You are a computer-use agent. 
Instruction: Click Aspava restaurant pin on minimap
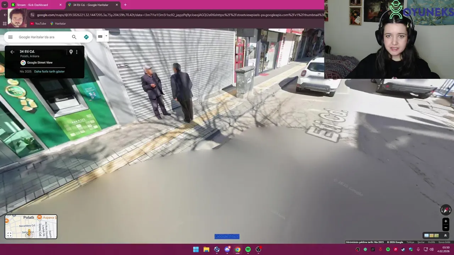[x=40, y=217]
